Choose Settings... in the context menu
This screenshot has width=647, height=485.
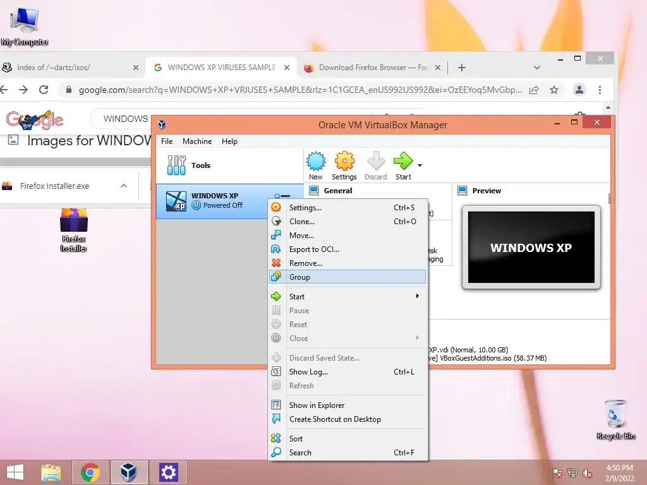pyautogui.click(x=348, y=207)
